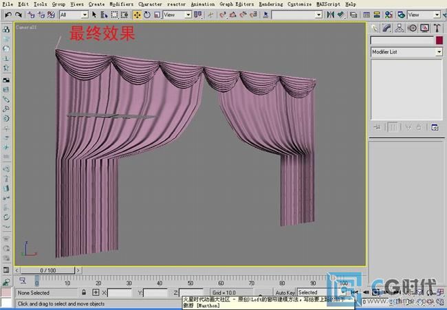
Task: Open the File menu
Action: [x=8, y=4]
